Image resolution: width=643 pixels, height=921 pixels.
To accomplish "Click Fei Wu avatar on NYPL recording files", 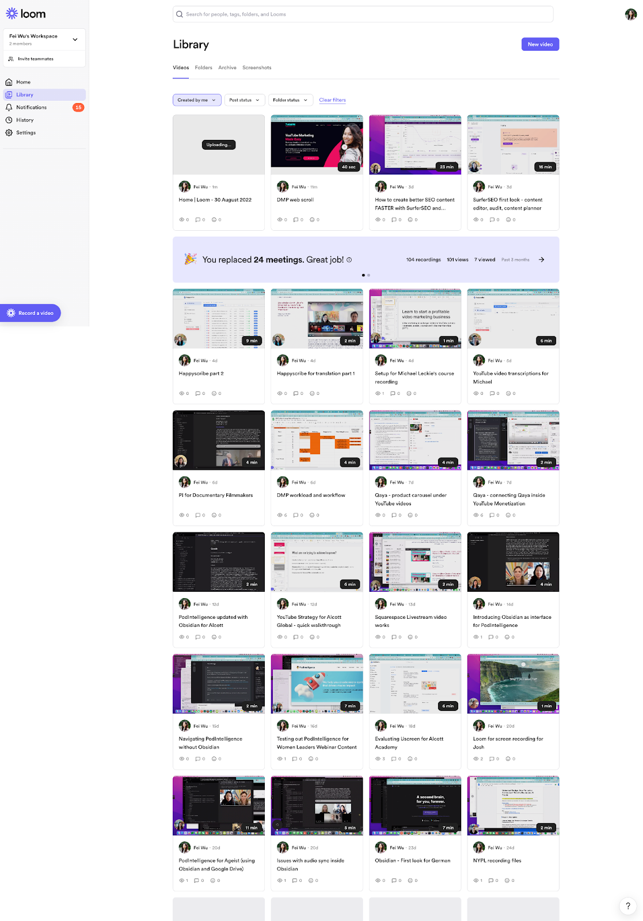I will pyautogui.click(x=479, y=847).
